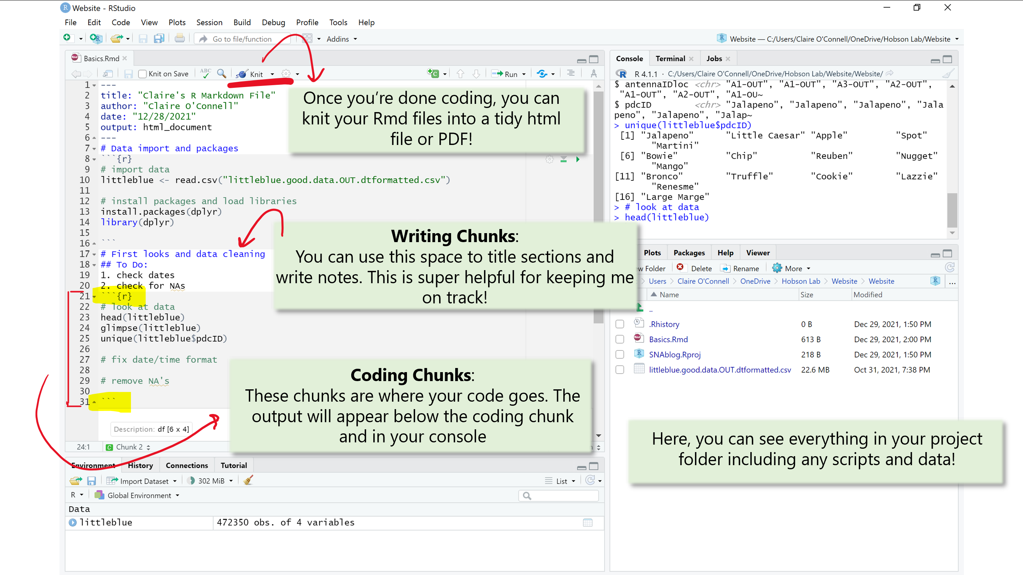Toggle Knit on Save checkbox
1023x575 pixels.
coord(142,74)
